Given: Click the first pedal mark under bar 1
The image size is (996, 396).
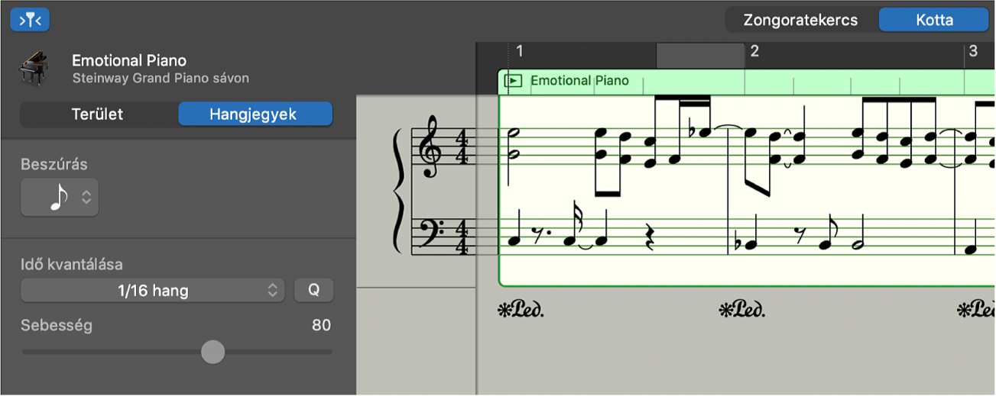Looking at the screenshot, I should [521, 311].
